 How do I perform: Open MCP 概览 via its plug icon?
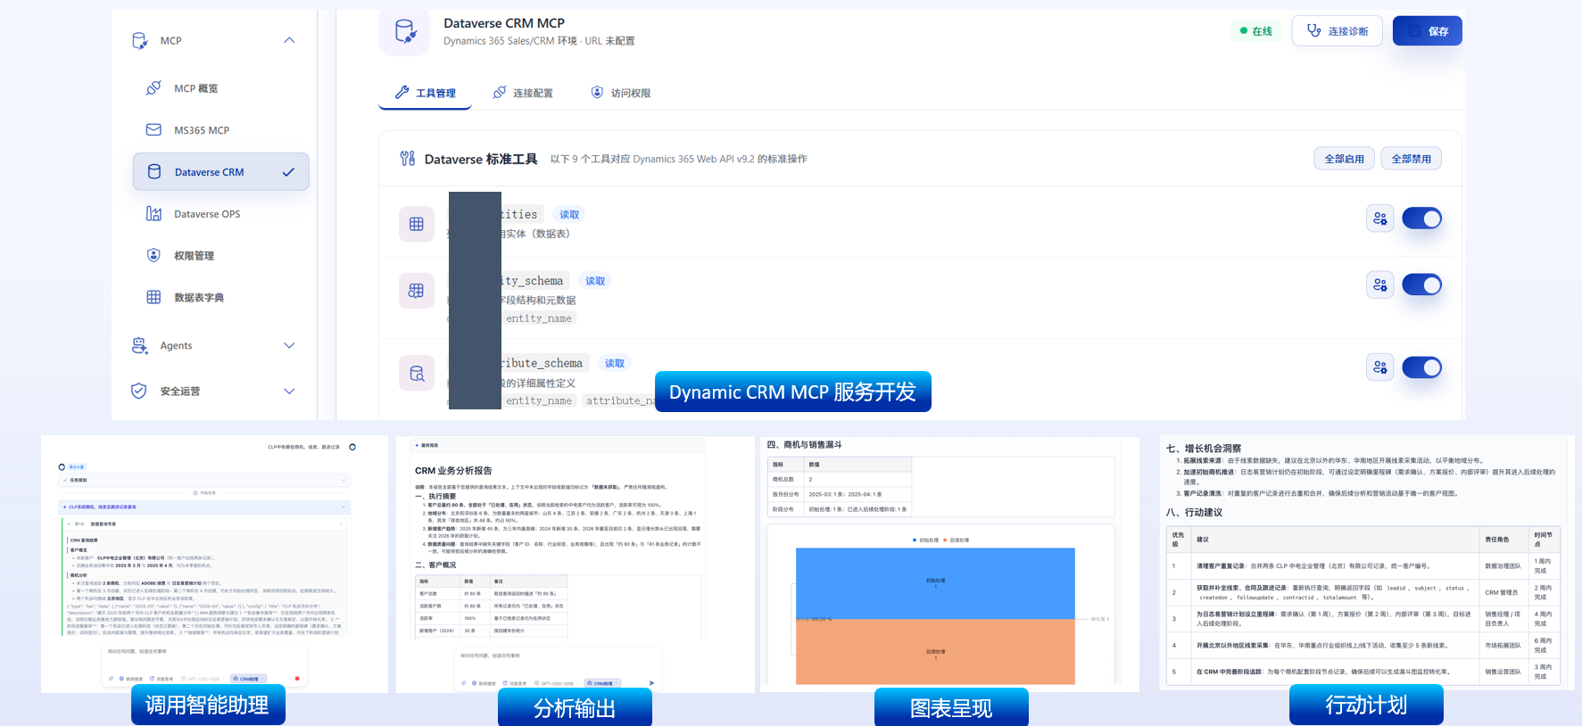(153, 88)
